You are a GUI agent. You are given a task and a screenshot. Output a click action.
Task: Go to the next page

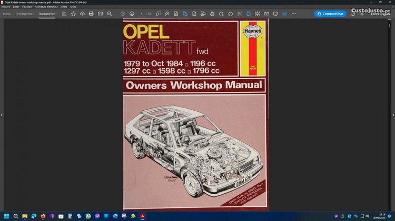tap(131, 14)
